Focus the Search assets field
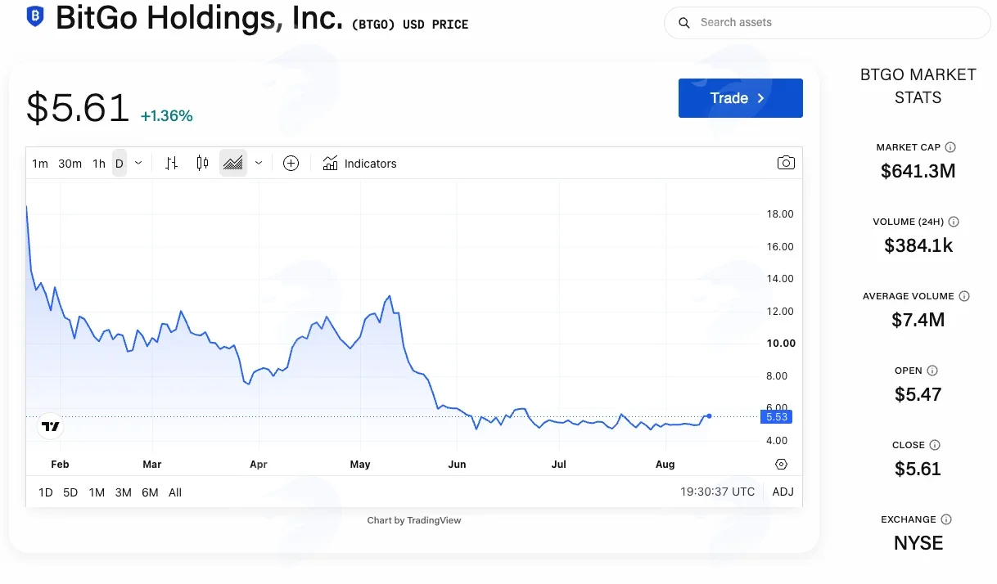This screenshot has height=584, width=997. (x=827, y=23)
